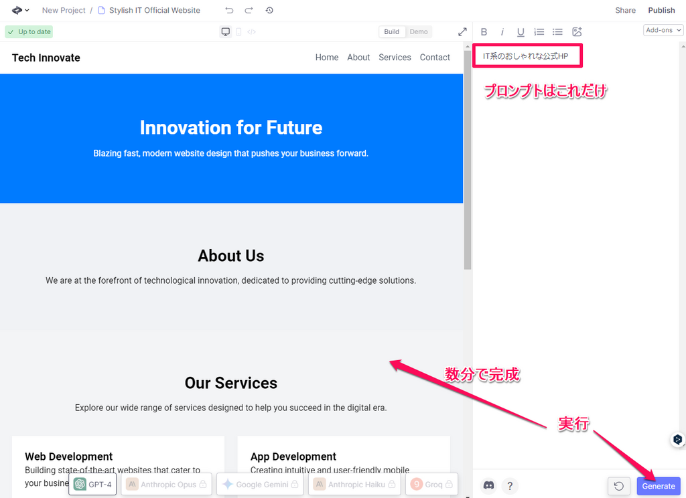Go to New Project breadcrumb
Image resolution: width=686 pixels, height=498 pixels.
(64, 10)
